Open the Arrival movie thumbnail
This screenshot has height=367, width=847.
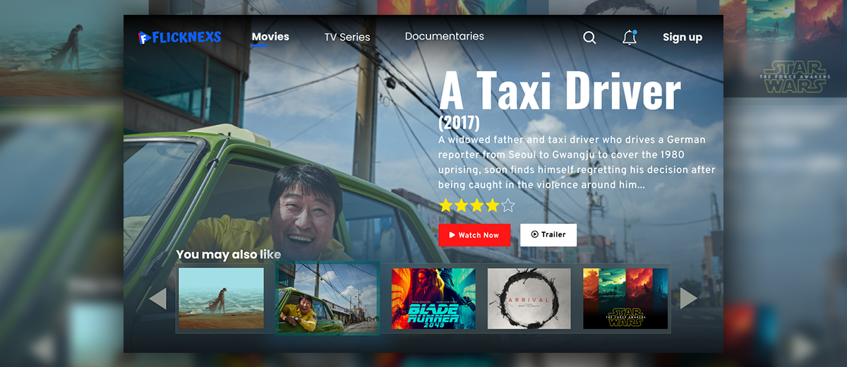point(529,298)
